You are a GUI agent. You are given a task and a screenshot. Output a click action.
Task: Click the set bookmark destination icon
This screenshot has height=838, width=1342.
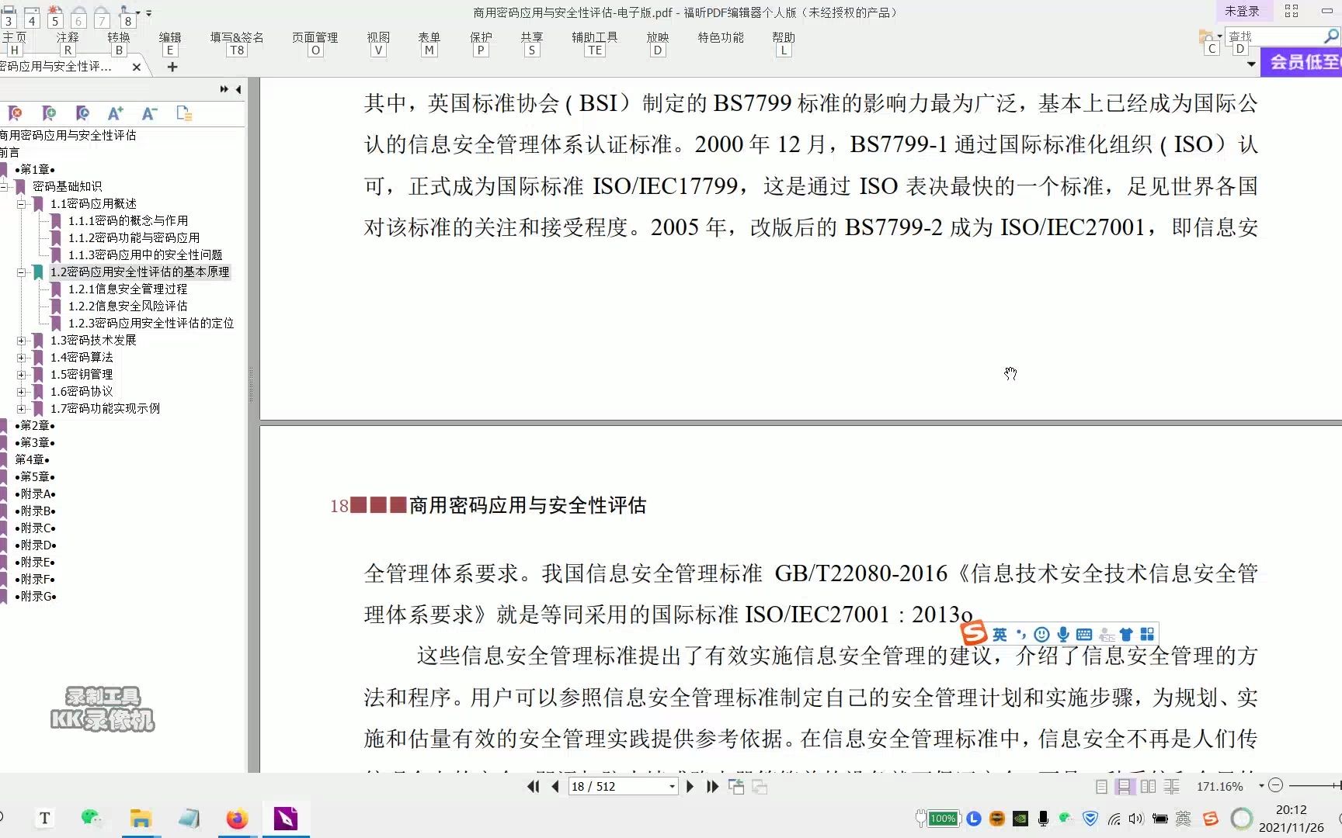(82, 113)
